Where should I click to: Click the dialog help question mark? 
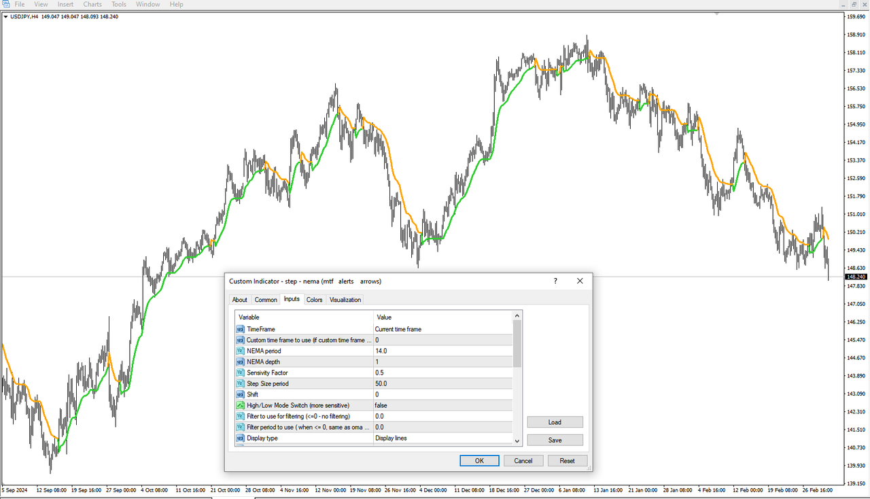point(555,281)
